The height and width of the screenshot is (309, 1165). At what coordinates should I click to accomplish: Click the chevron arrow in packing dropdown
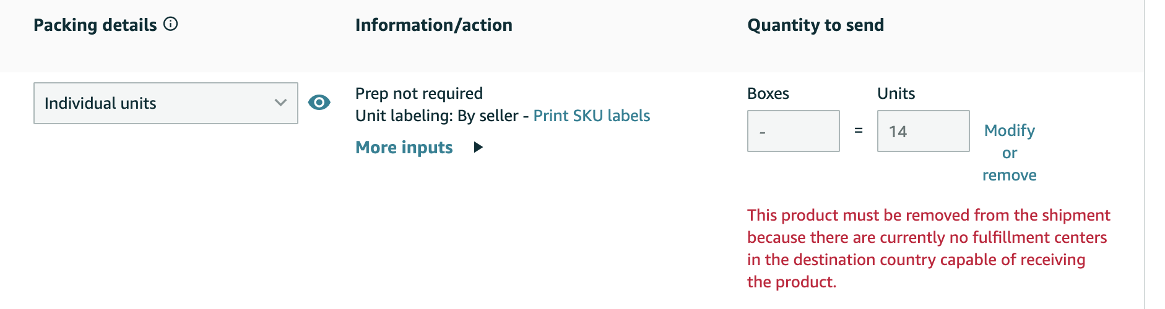pyautogui.click(x=280, y=103)
